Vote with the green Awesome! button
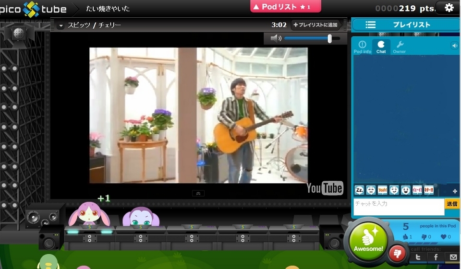 pyautogui.click(x=368, y=241)
